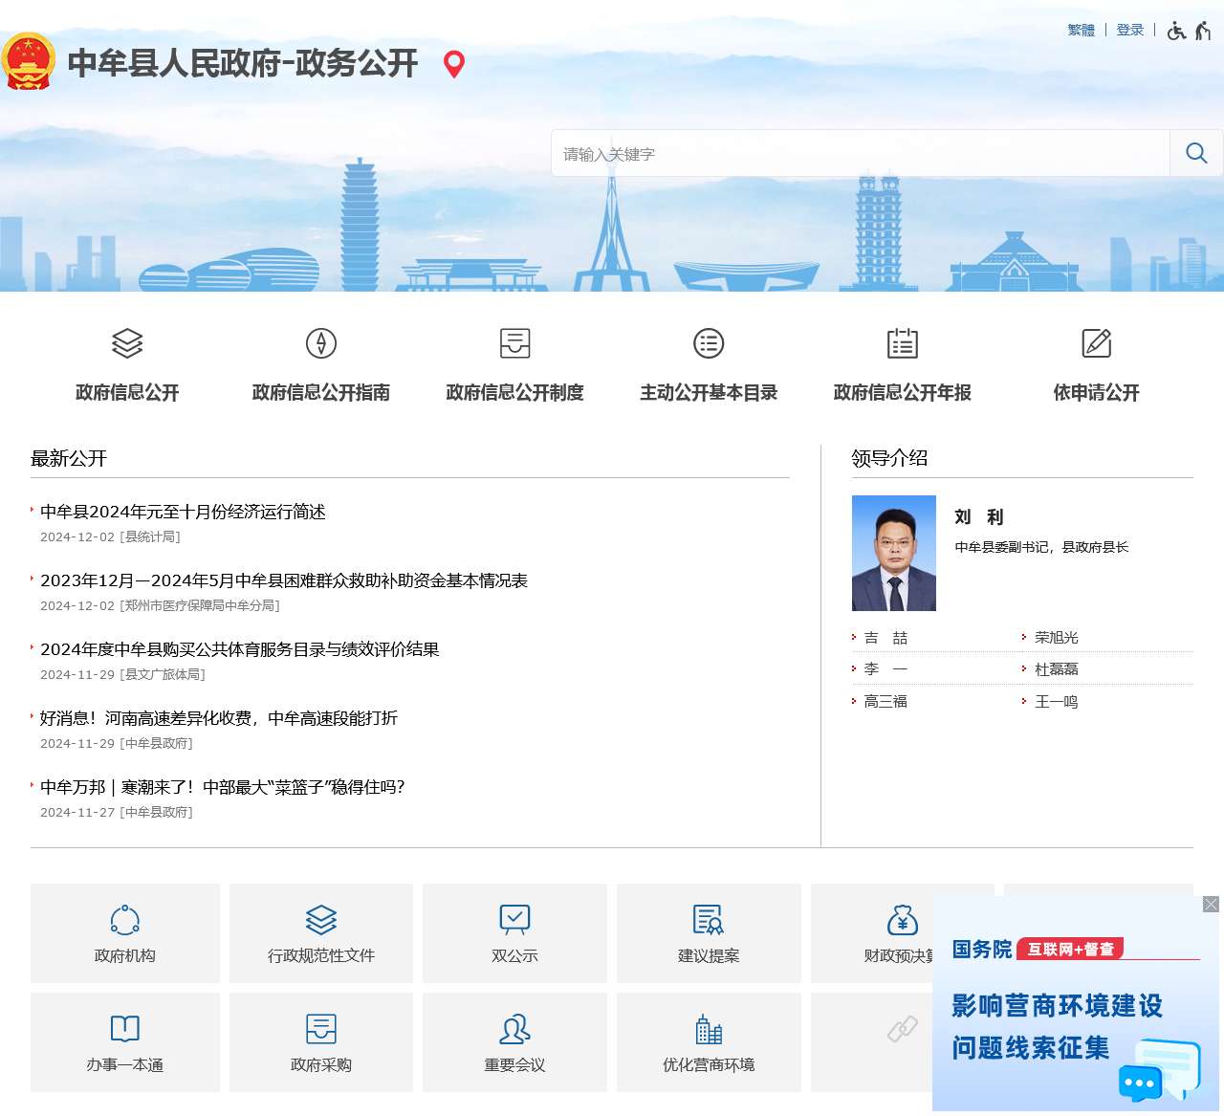Click the search magnifier button
The width and height of the screenshot is (1224, 1116).
tap(1196, 153)
